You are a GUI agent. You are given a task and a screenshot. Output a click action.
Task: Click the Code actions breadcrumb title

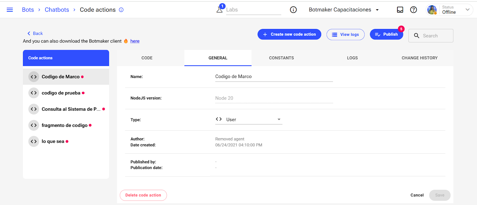coord(98,10)
